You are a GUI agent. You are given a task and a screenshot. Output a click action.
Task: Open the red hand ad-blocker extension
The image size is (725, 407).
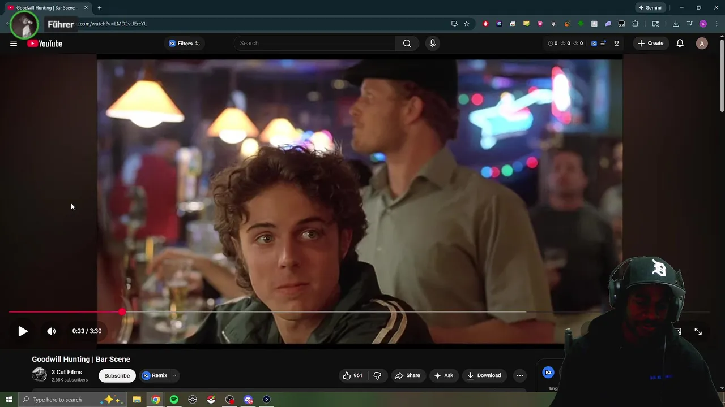tap(485, 24)
